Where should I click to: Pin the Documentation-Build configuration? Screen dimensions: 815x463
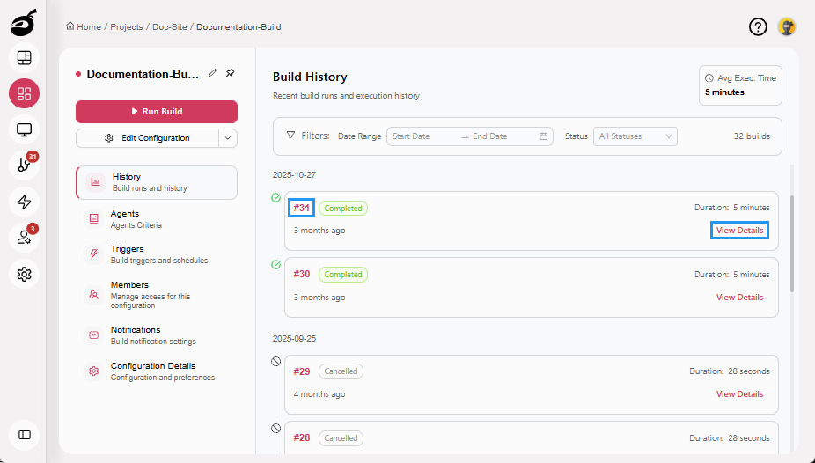(231, 73)
